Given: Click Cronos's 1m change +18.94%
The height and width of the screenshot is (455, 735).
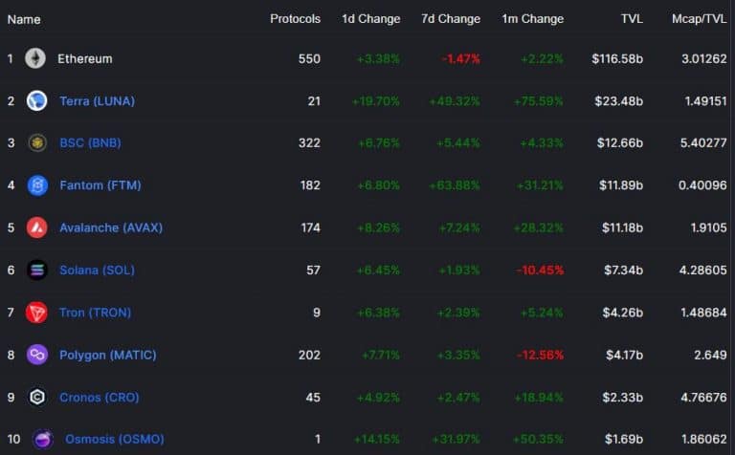Looking at the screenshot, I should click(539, 397).
